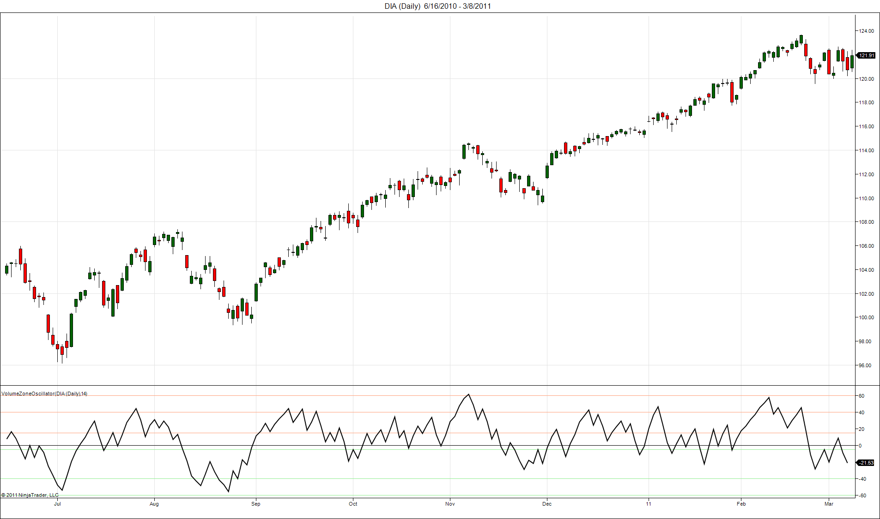Click the 96.00 price axis label
Viewport: 880px width, 519px height.
coord(865,365)
